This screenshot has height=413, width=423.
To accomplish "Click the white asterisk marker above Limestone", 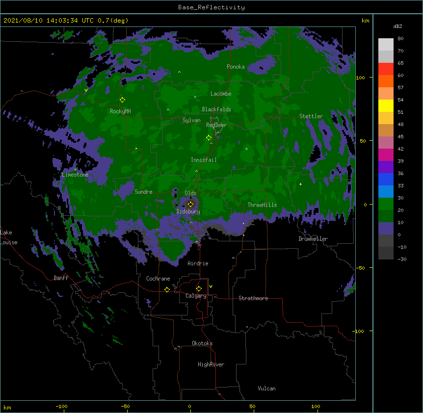I will tap(75, 170).
